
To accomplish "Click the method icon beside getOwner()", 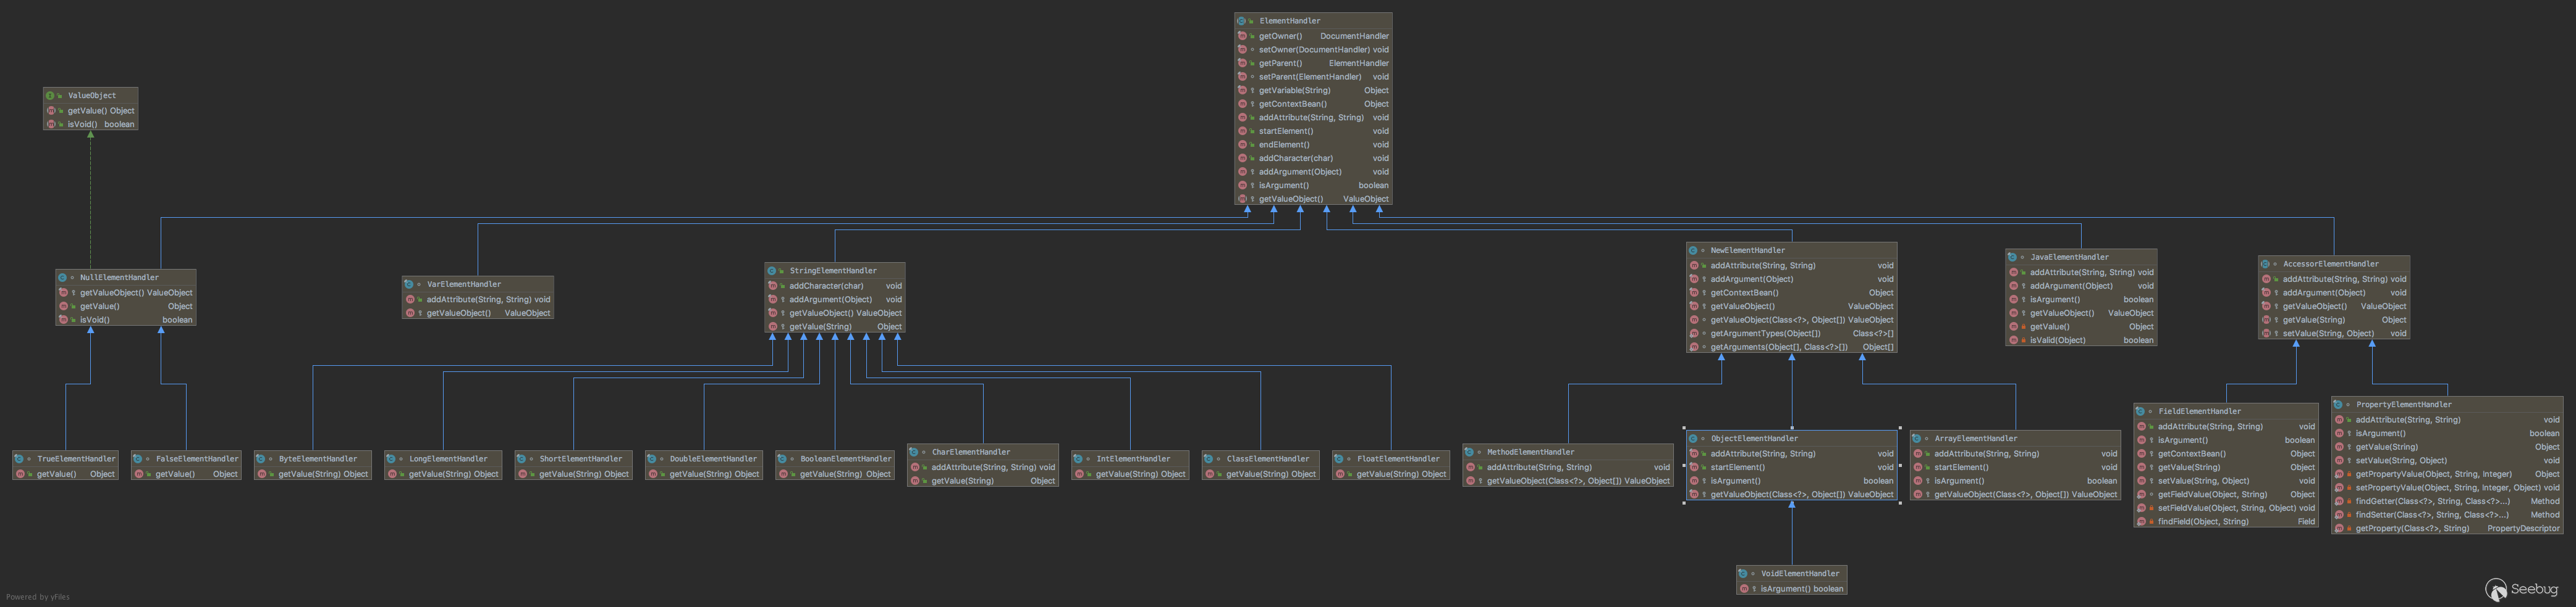I will [x=1242, y=36].
